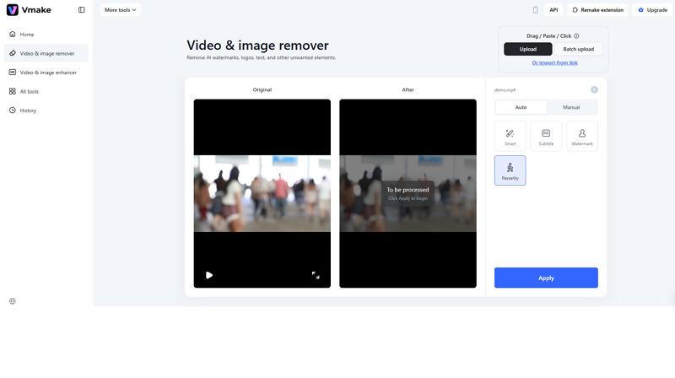
Task: Select the Watermark removal mode
Action: (582, 136)
